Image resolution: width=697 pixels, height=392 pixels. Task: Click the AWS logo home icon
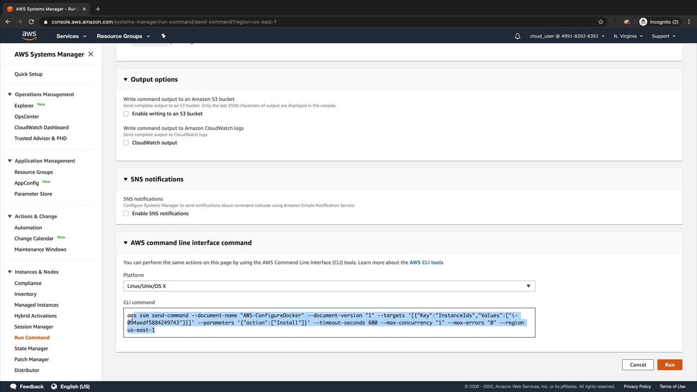[x=29, y=36]
